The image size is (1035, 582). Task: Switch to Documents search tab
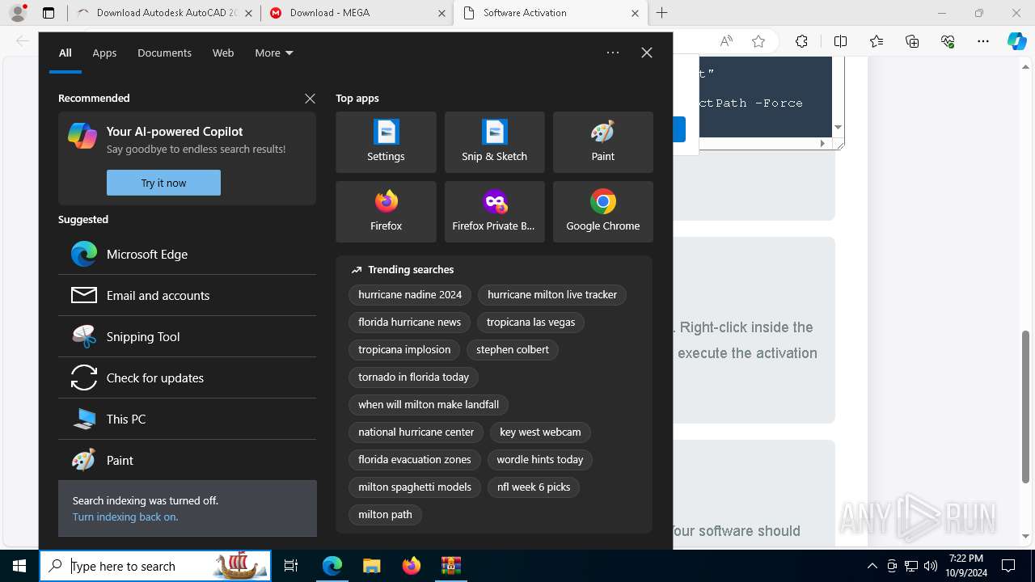[x=164, y=53]
